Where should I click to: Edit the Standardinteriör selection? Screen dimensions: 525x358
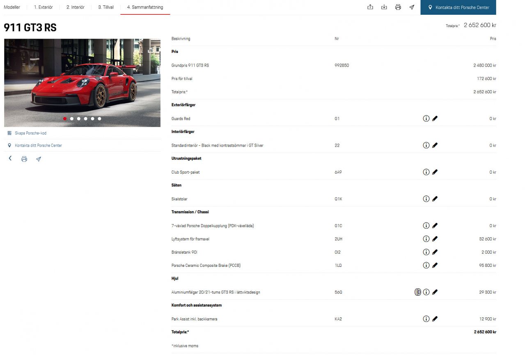point(435,145)
